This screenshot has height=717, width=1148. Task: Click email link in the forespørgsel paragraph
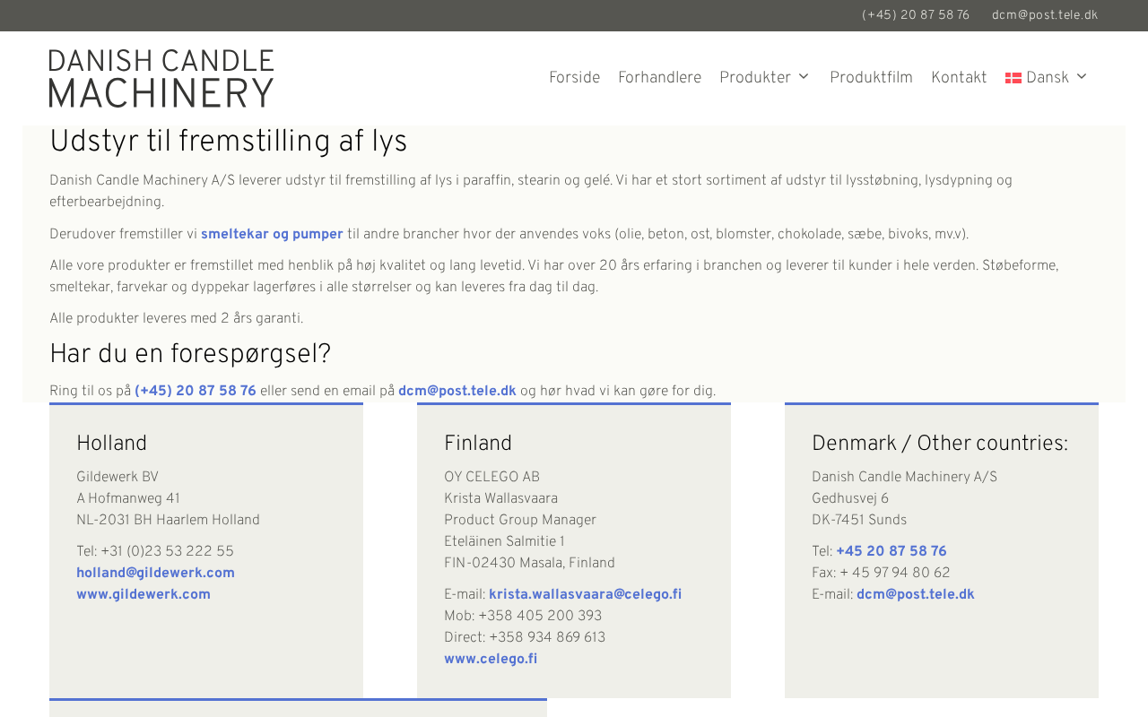[x=457, y=391]
